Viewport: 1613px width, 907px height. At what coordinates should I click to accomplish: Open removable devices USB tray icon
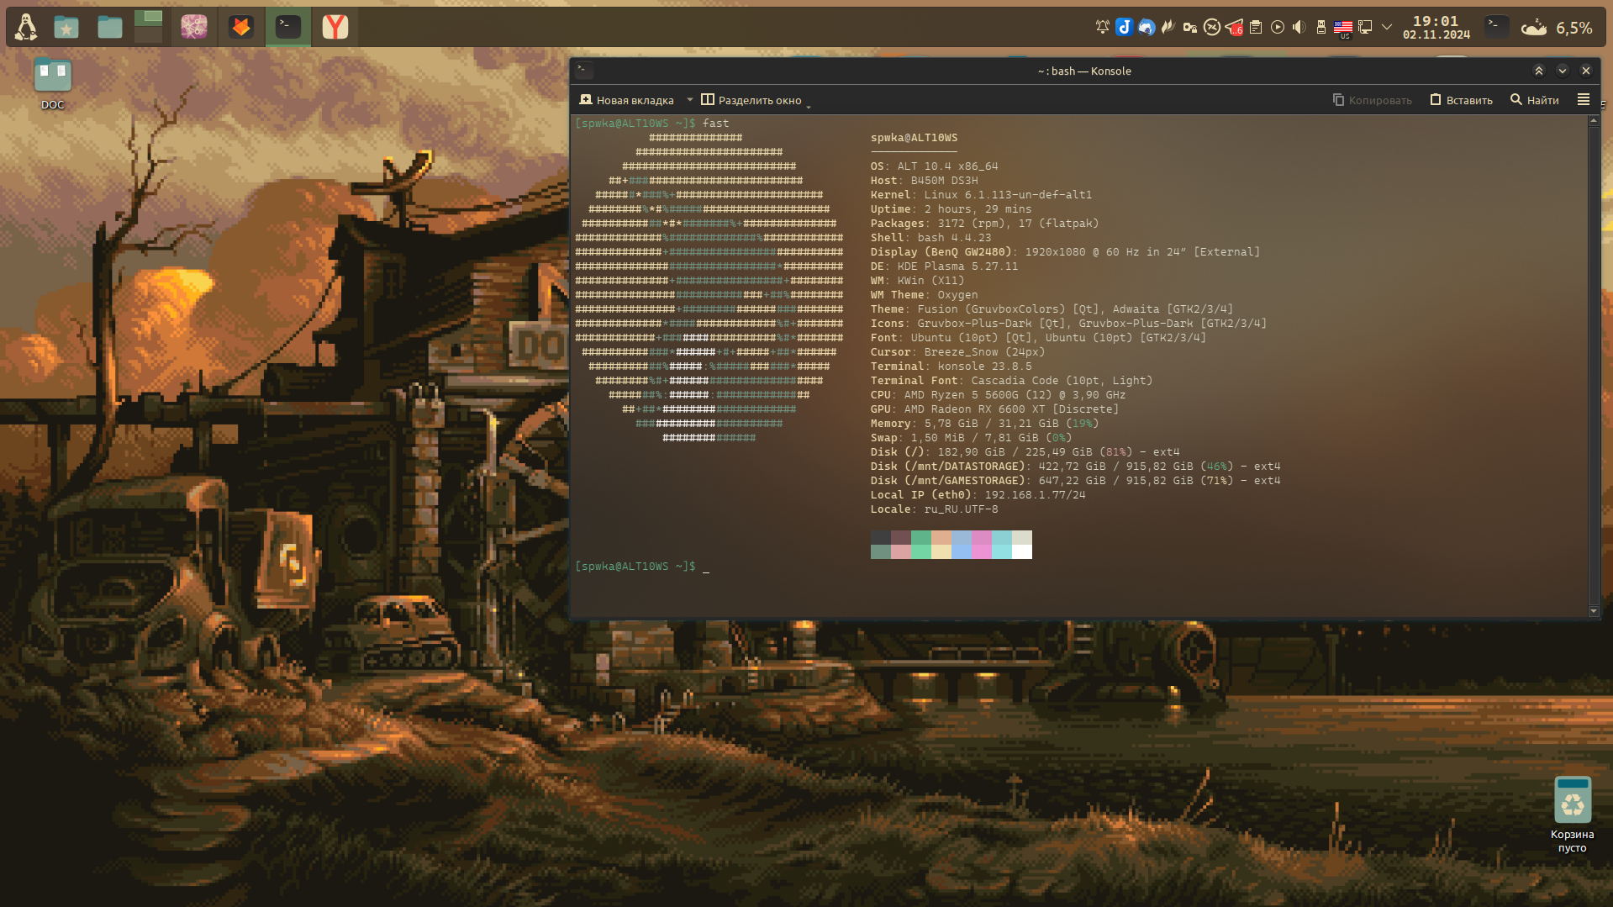click(1320, 27)
